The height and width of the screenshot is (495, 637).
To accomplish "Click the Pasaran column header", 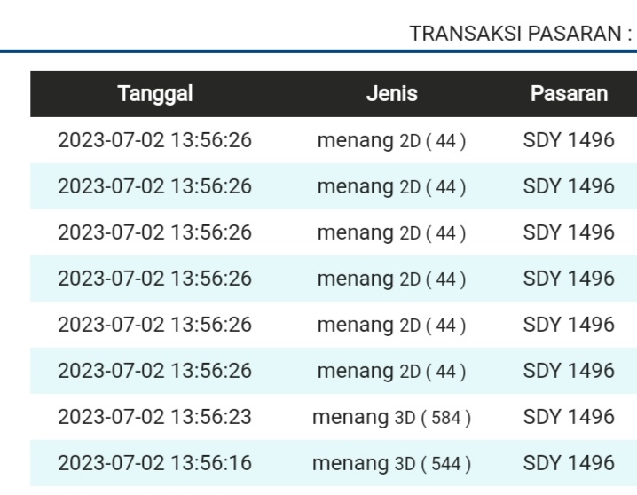I will coord(569,94).
